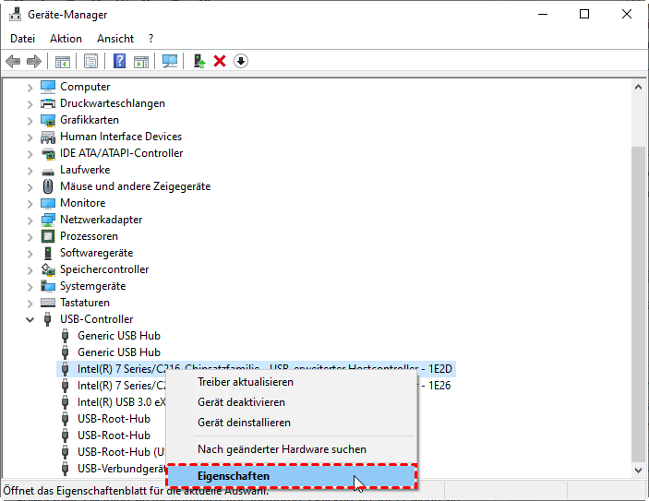Toggle the console tree pane icon
Image resolution: width=649 pixels, height=501 pixels.
pyautogui.click(x=63, y=62)
